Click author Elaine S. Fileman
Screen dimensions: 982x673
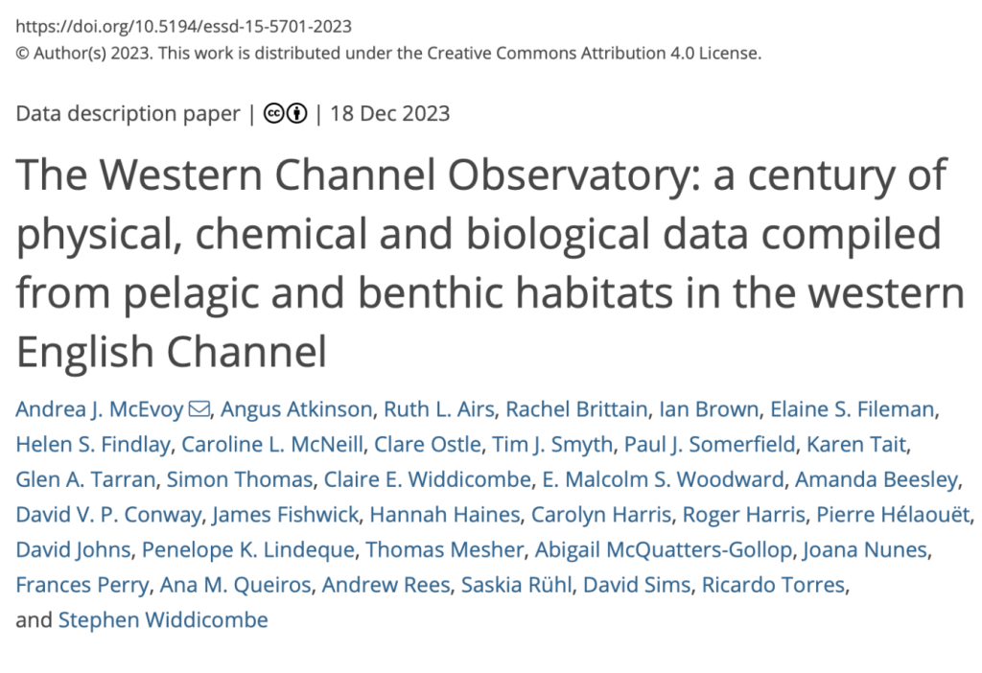point(853,409)
